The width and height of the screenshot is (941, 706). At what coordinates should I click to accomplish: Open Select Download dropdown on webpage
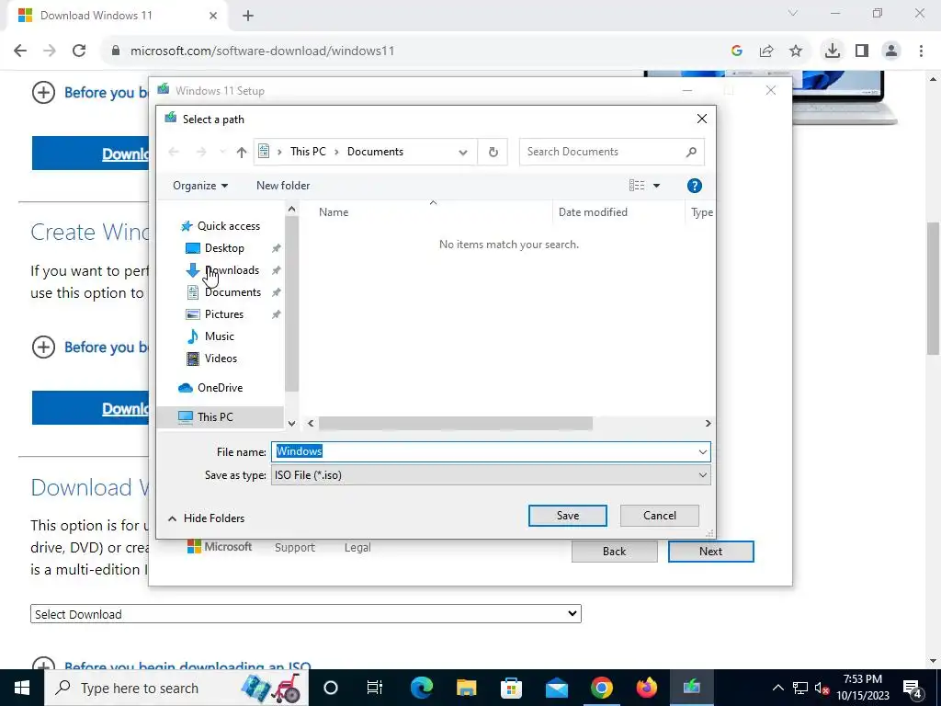(x=305, y=613)
